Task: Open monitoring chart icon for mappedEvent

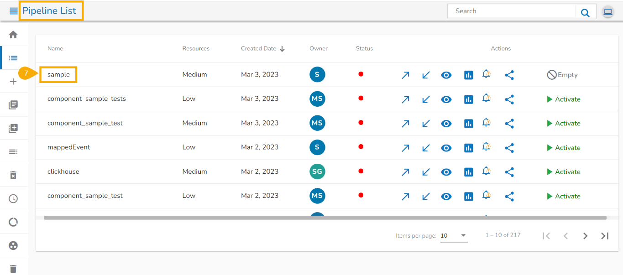Action: (468, 148)
